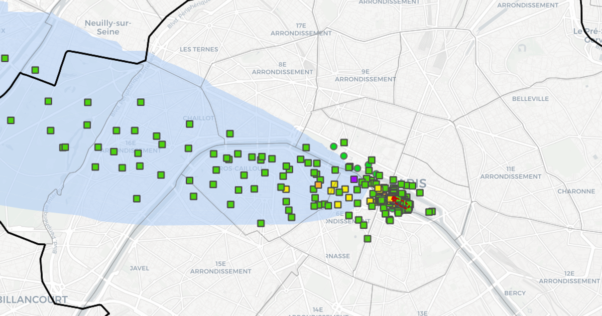Select the 8E Arrondissement label
The image size is (602, 316).
282,68
